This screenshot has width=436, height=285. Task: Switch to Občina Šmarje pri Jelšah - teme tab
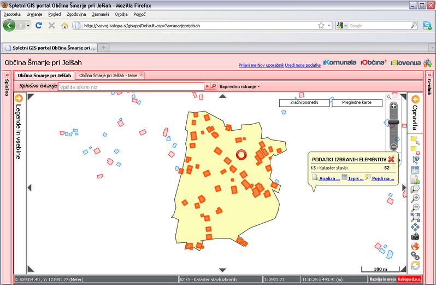(108, 75)
